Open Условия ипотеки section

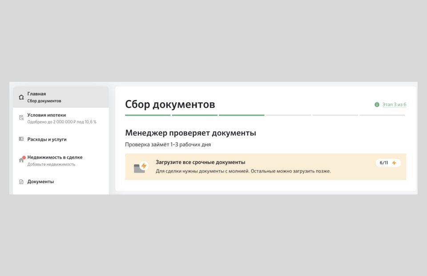(61, 118)
